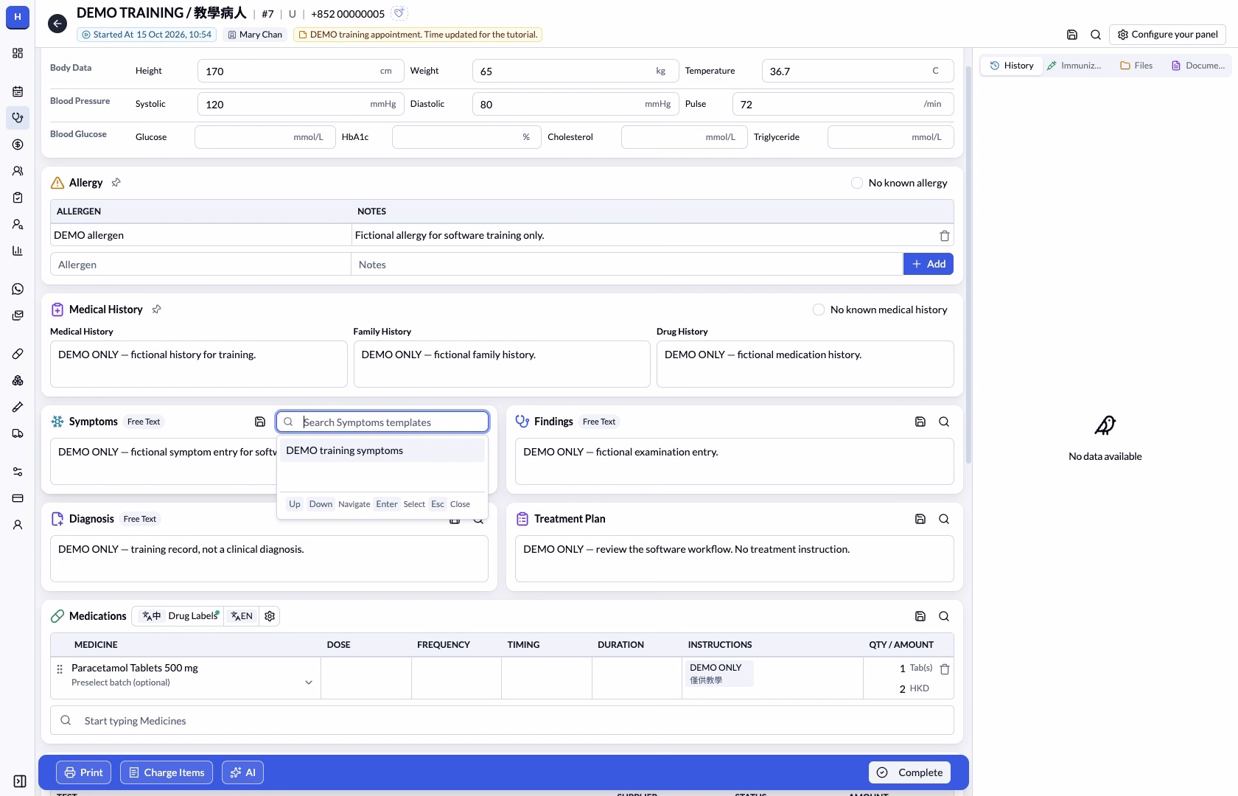Delete the DEMO allergen row
Screen dimensions: 1238x796
(x=944, y=236)
